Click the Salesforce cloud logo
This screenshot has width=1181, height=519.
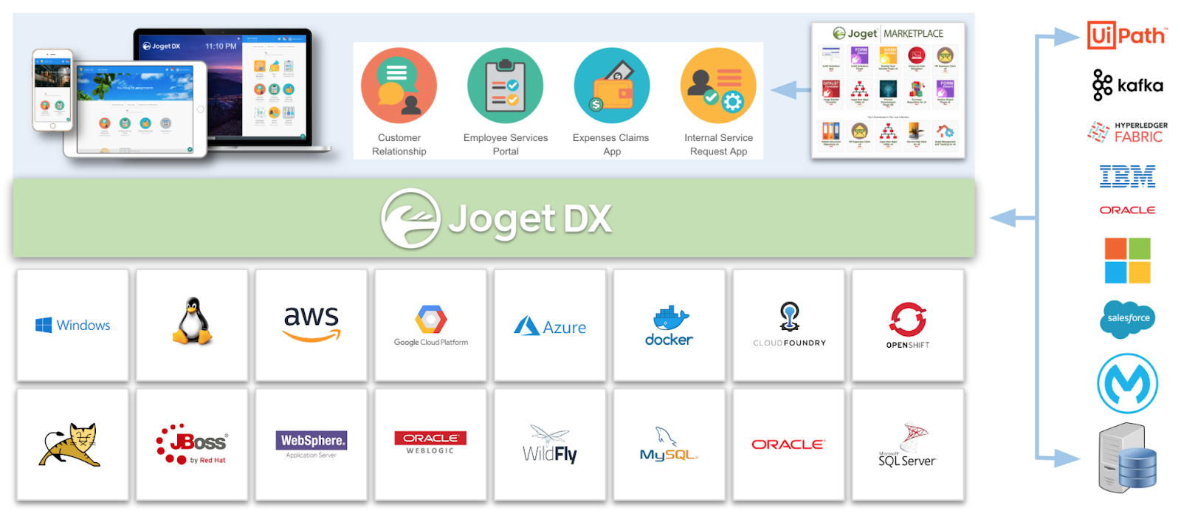tap(1128, 319)
